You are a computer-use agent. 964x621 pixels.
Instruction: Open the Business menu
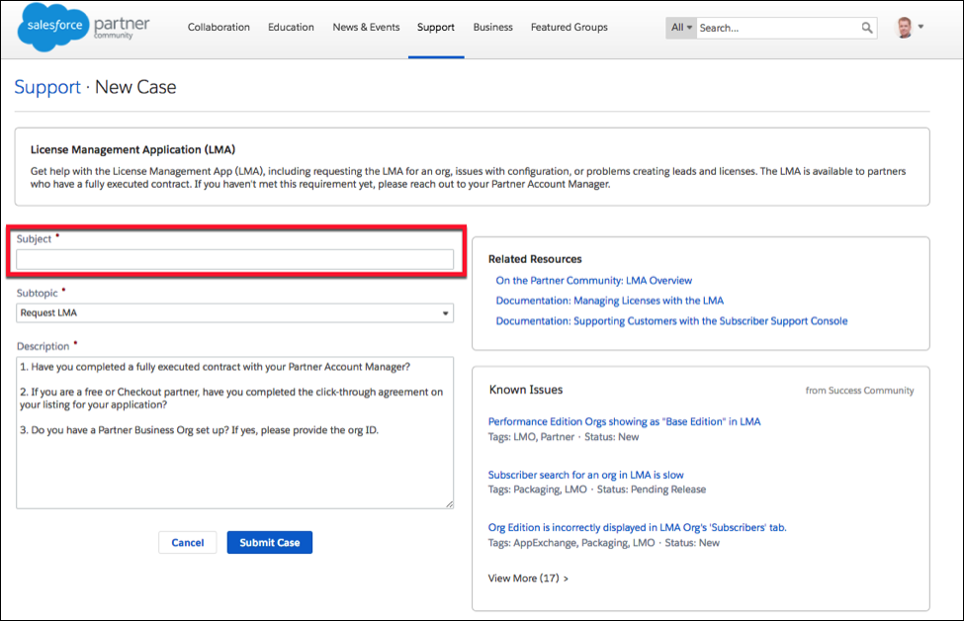point(493,27)
